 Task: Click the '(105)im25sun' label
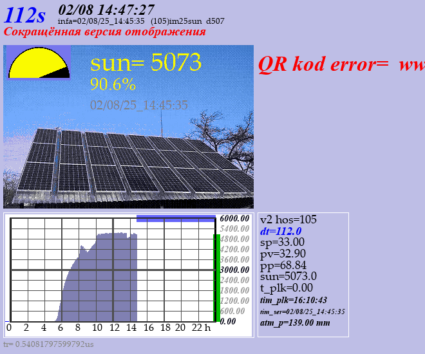tap(176, 21)
